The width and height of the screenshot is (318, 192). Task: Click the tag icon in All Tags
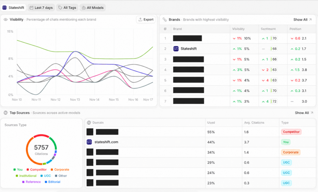pyautogui.click(x=60, y=8)
